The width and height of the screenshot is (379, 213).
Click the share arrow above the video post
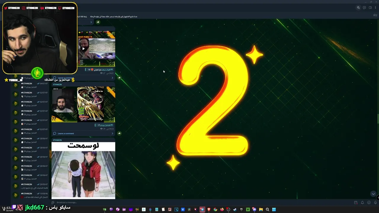tap(98, 22)
